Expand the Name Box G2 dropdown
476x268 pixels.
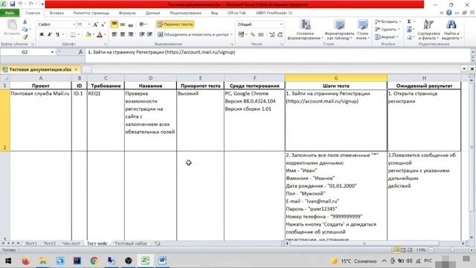(x=52, y=52)
